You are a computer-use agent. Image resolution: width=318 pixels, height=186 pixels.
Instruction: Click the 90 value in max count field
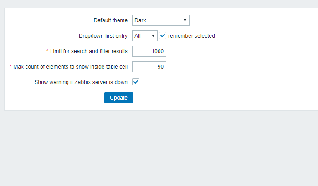[x=160, y=67]
